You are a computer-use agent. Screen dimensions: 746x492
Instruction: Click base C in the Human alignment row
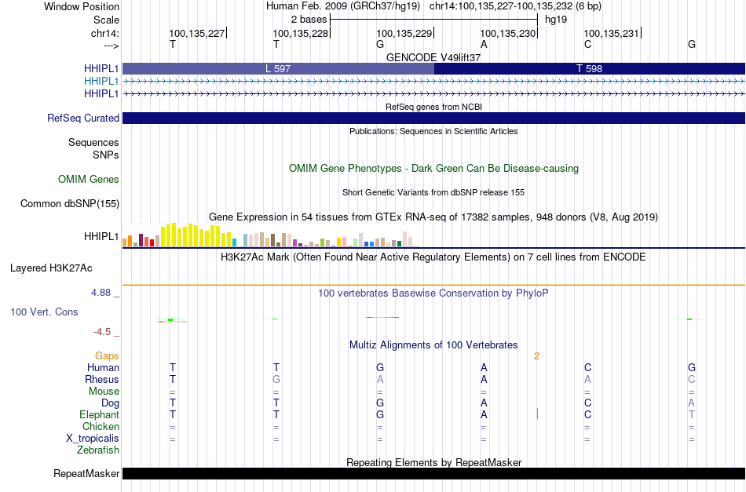click(x=587, y=367)
